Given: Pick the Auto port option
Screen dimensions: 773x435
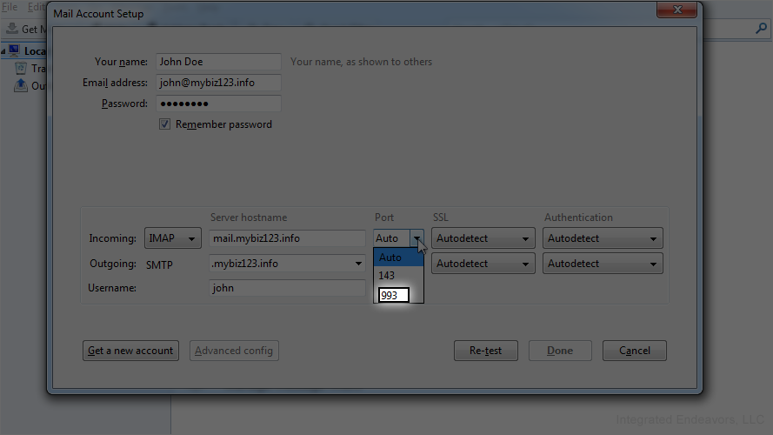Looking at the screenshot, I should pyautogui.click(x=398, y=257).
